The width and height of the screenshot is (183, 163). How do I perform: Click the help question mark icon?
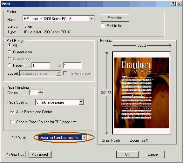point(173,4)
